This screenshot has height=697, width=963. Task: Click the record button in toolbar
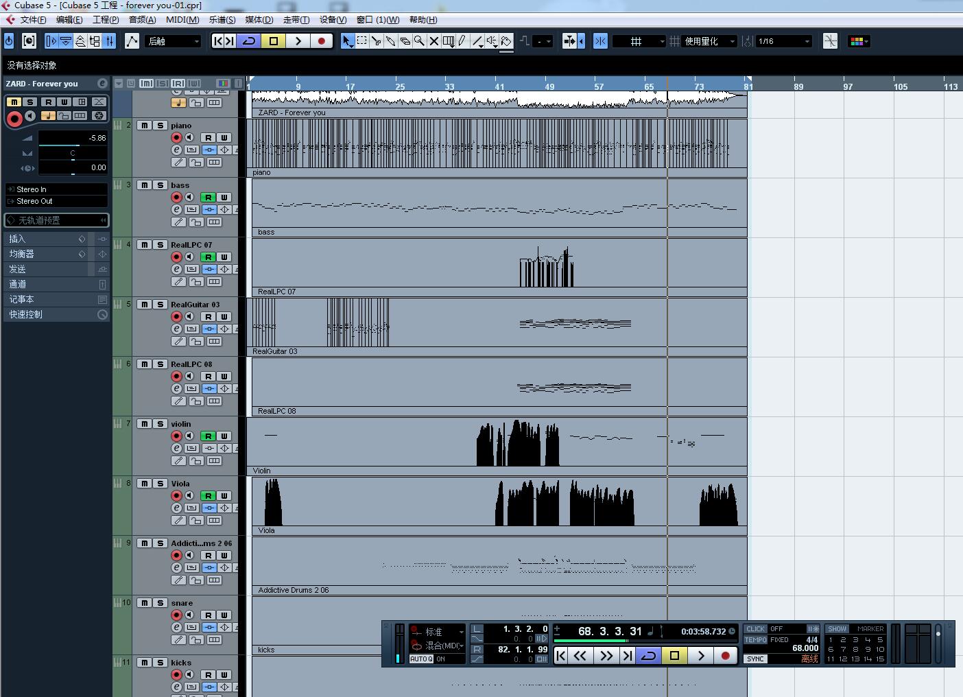point(321,41)
